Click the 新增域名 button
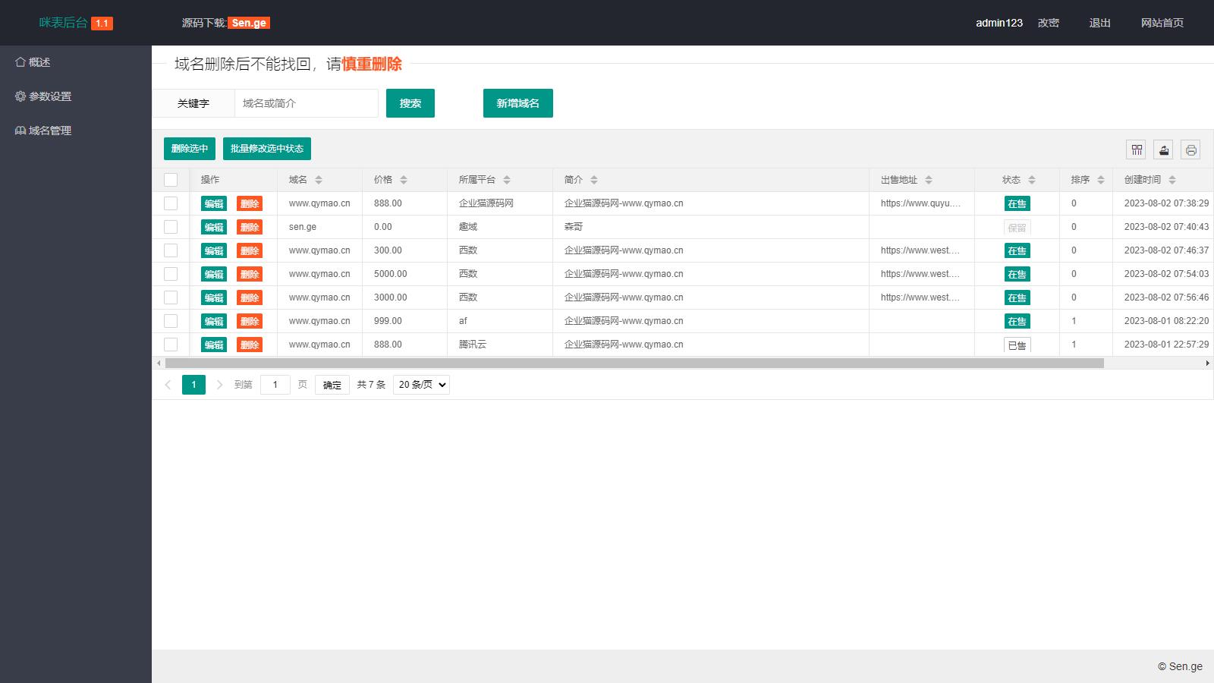Viewport: 1214px width, 683px height. pos(517,103)
